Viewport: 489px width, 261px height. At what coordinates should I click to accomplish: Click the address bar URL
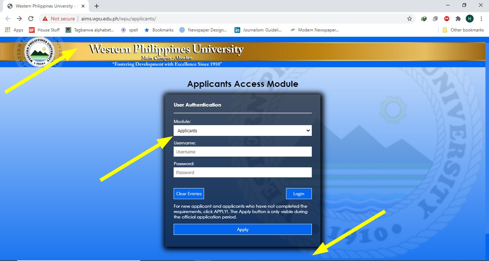(x=118, y=19)
